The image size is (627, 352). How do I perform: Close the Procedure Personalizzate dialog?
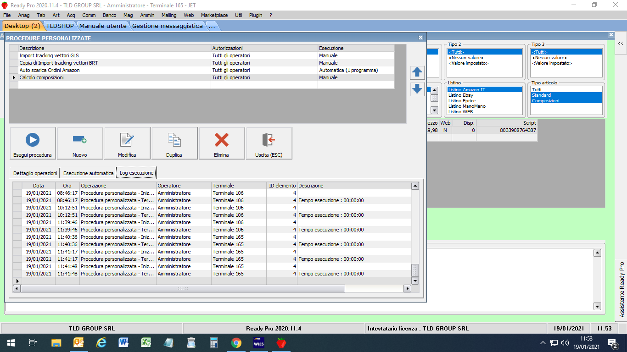420,38
